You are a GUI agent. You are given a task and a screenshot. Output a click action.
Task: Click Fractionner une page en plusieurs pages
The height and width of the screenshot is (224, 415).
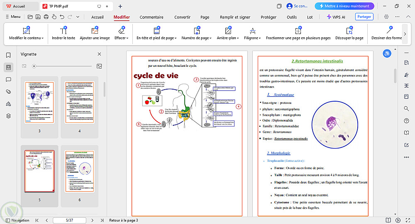pyautogui.click(x=298, y=34)
